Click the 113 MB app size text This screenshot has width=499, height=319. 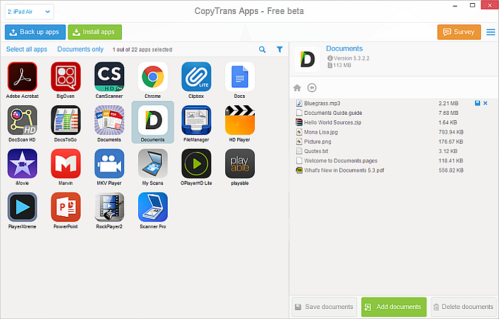(342, 65)
